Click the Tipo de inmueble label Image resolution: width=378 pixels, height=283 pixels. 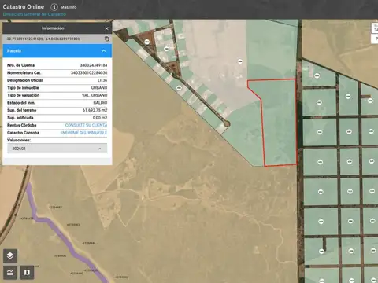23,88
